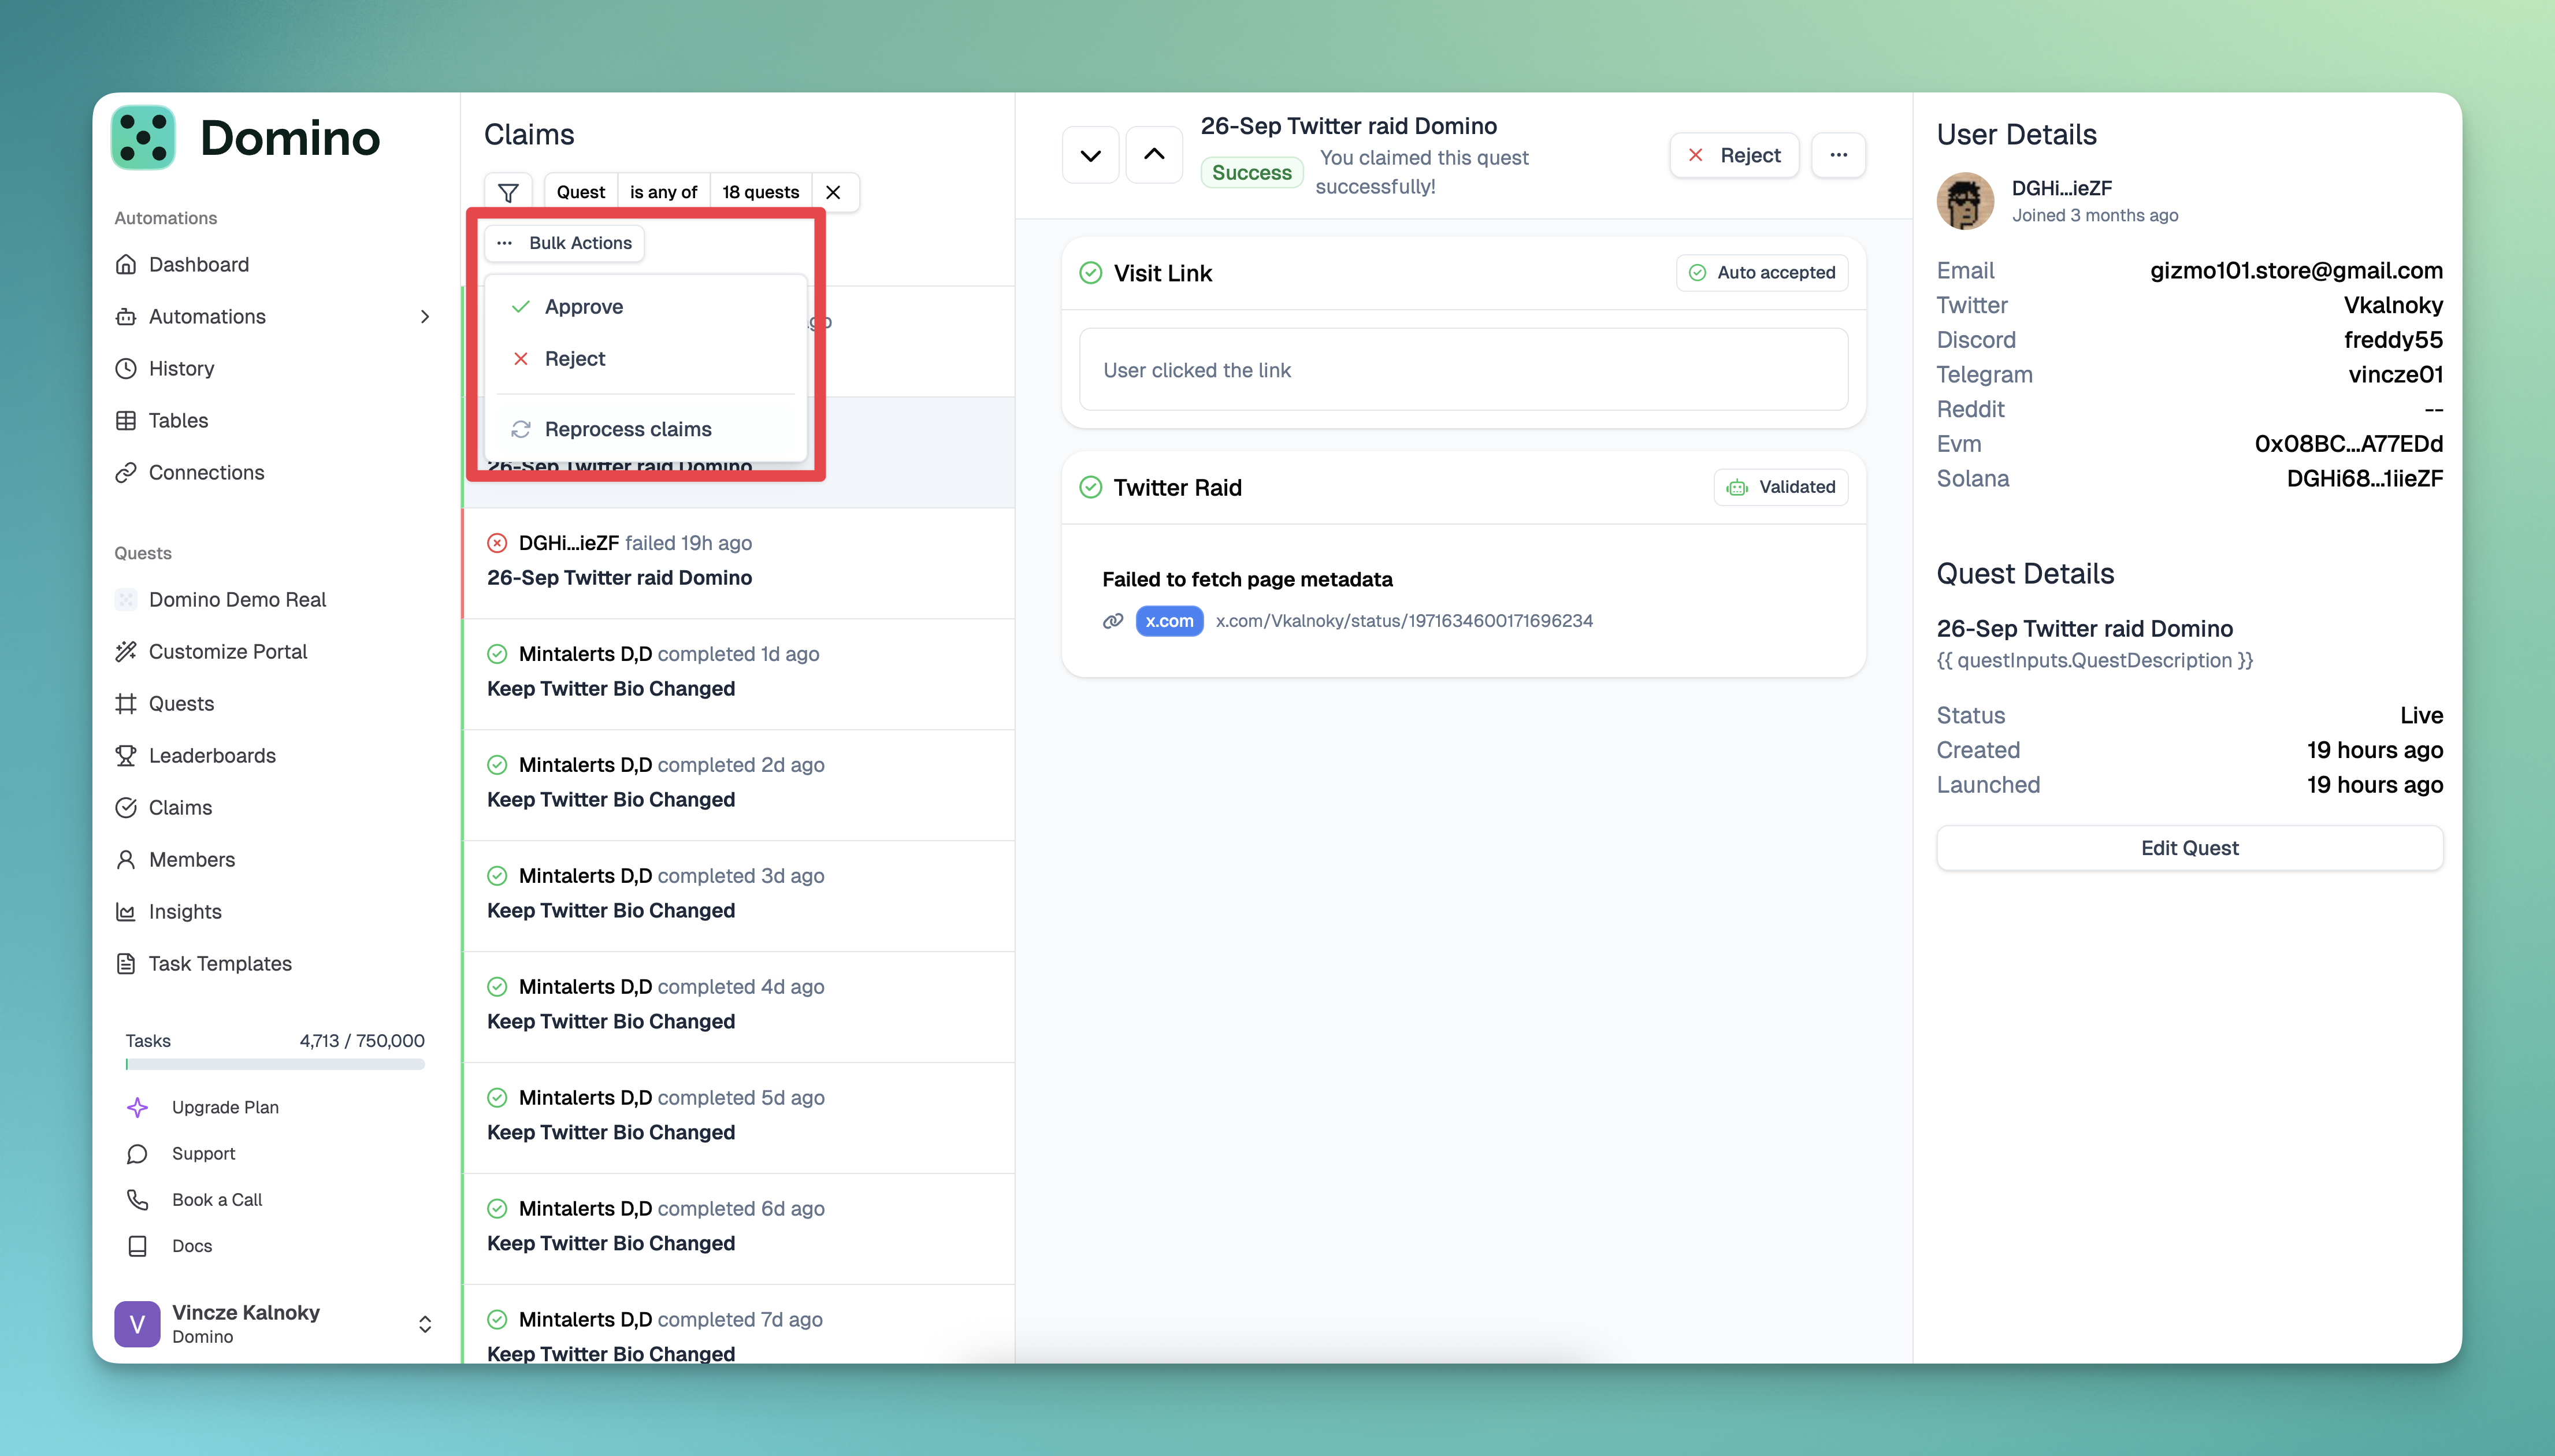Screen dimensions: 2555x1456
Task: Open Task Templates in sidebar
Action: tap(219, 964)
